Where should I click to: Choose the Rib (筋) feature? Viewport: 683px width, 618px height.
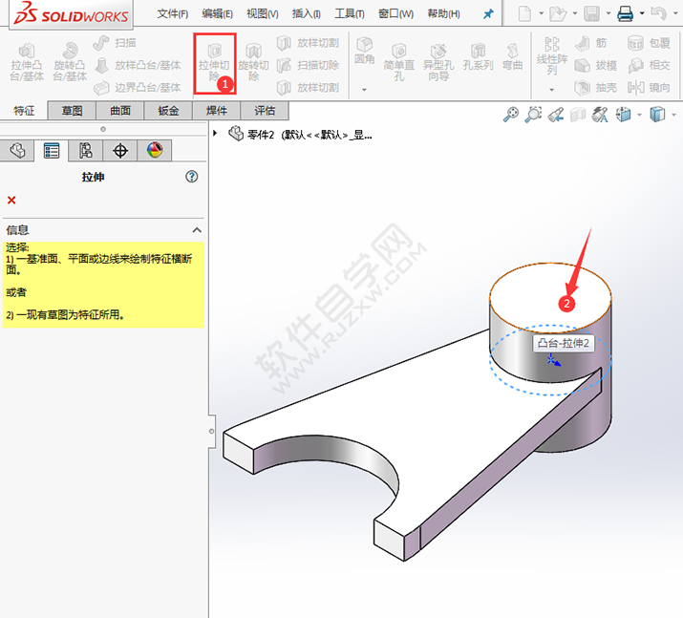(591, 43)
